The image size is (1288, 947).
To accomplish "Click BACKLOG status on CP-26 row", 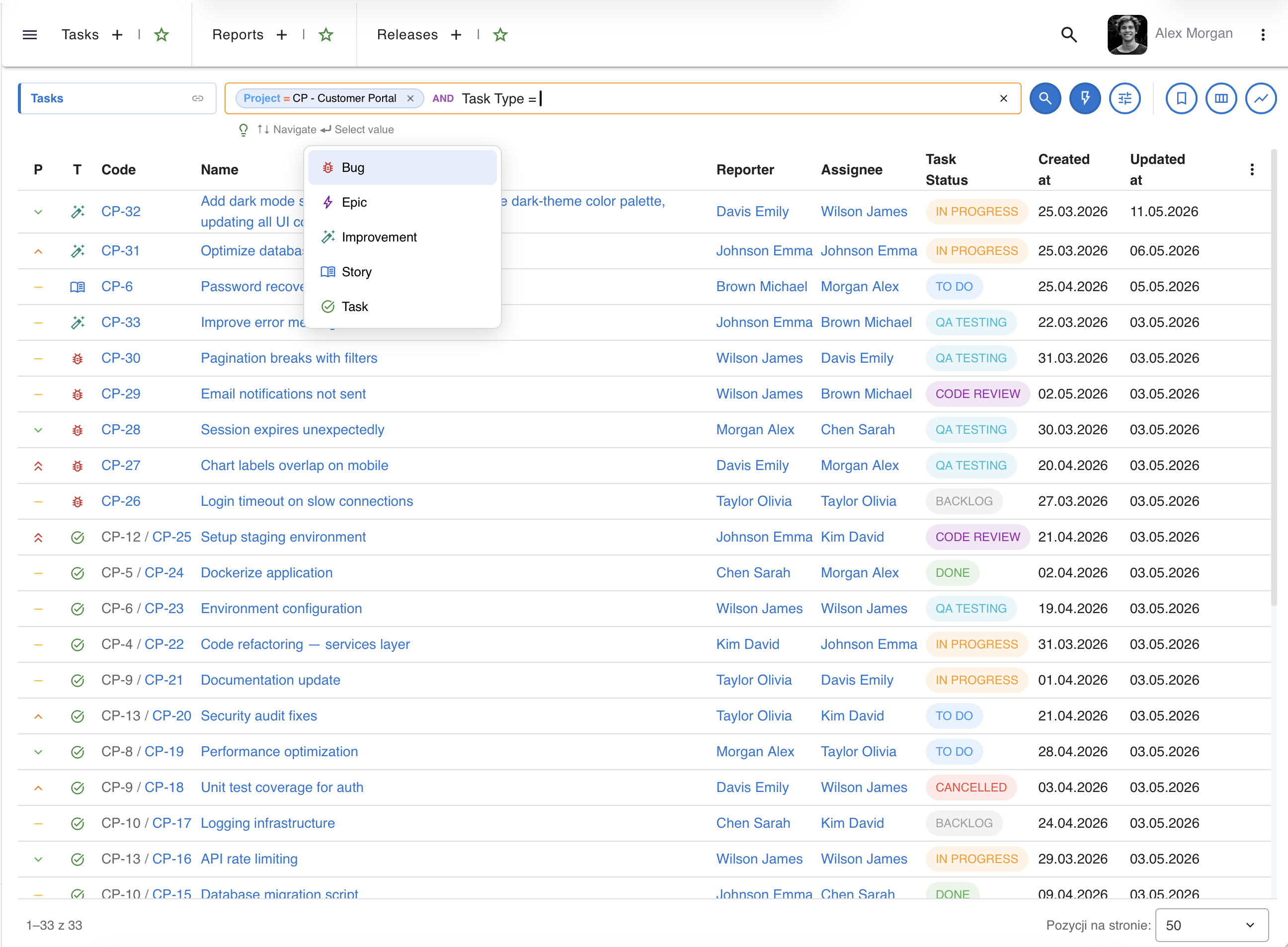I will [x=964, y=502].
